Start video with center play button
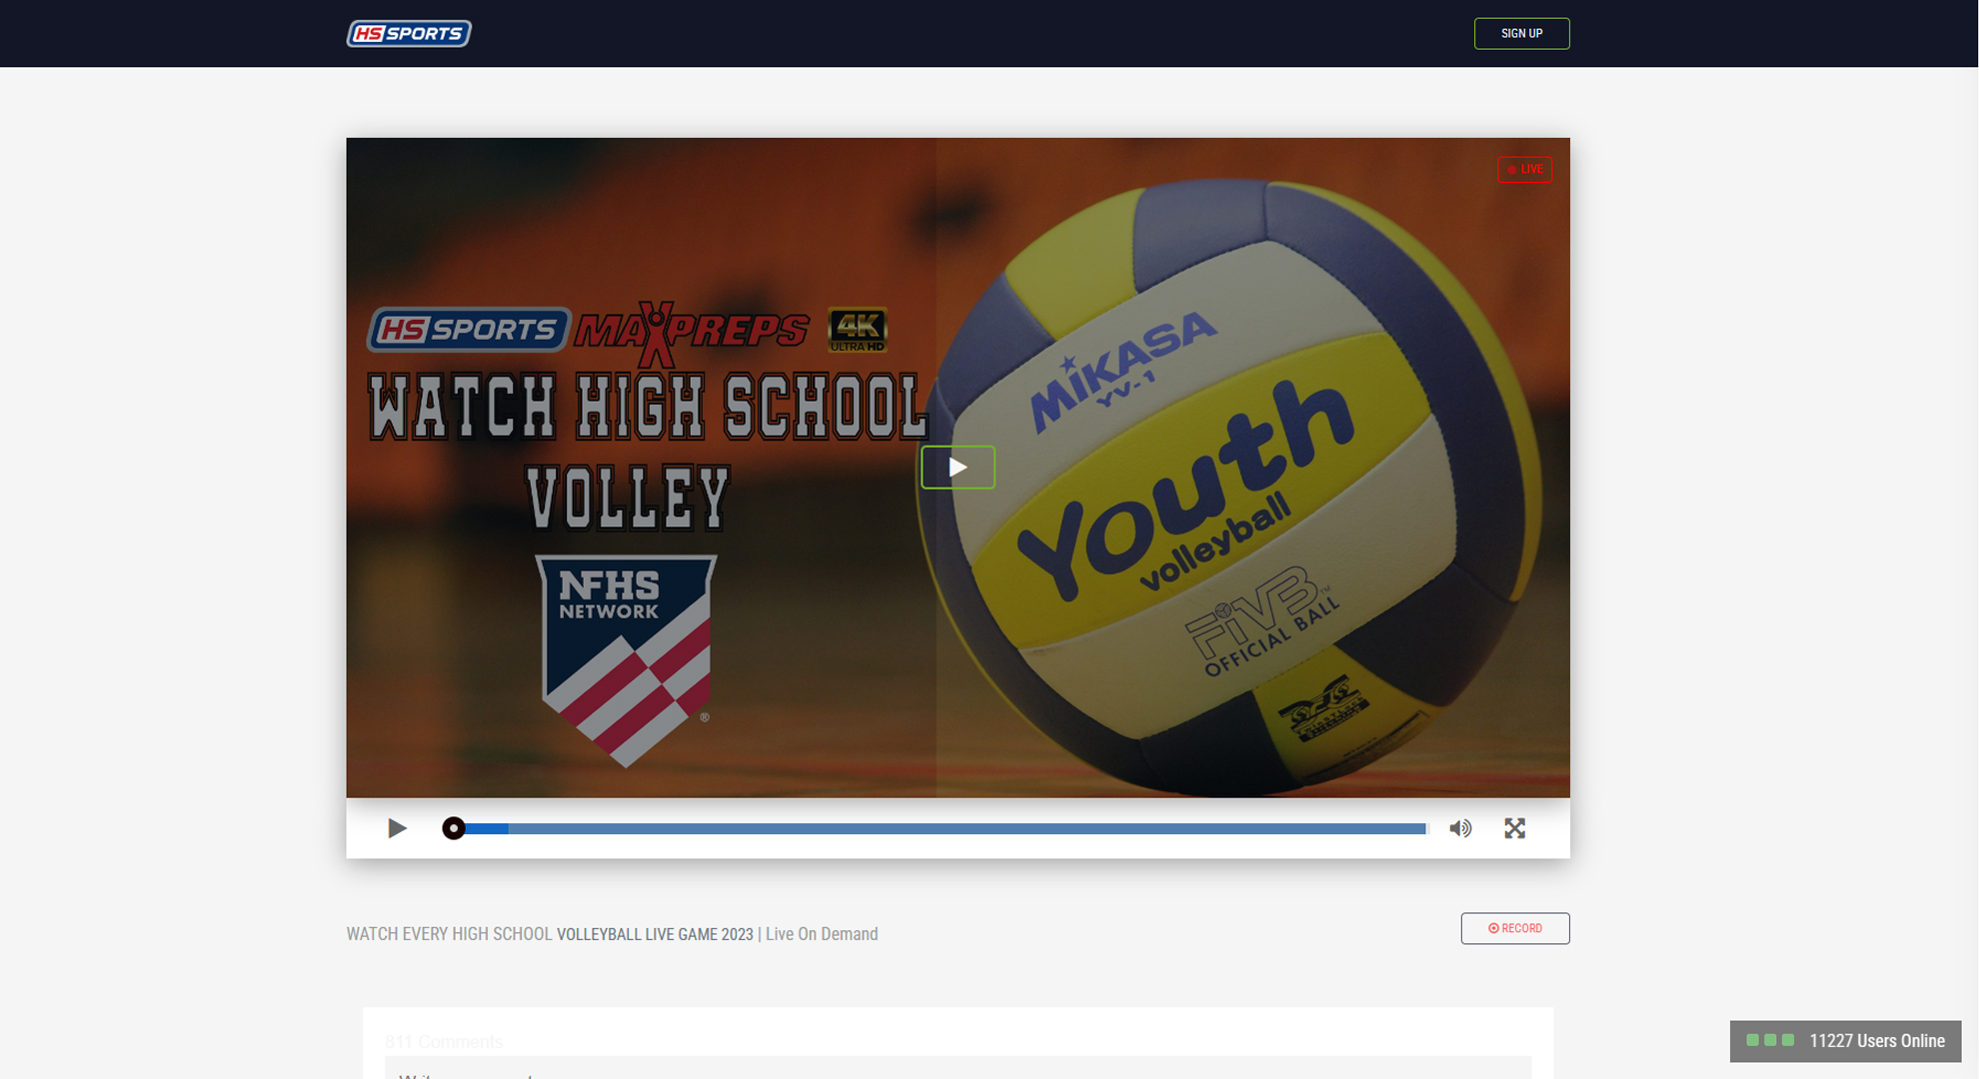The width and height of the screenshot is (1979, 1079). tap(958, 467)
